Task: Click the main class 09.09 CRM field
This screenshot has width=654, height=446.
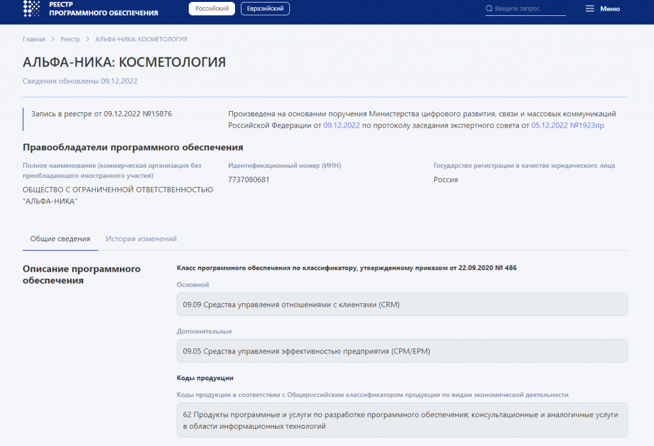Action: coord(402,304)
